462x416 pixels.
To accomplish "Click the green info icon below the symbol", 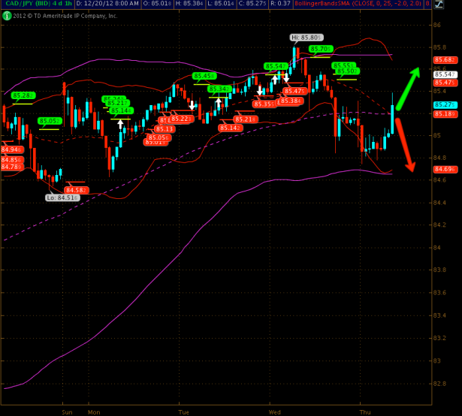I will [x=7, y=15].
